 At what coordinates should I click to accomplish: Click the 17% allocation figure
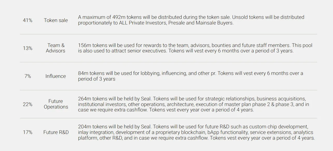click(28, 132)
